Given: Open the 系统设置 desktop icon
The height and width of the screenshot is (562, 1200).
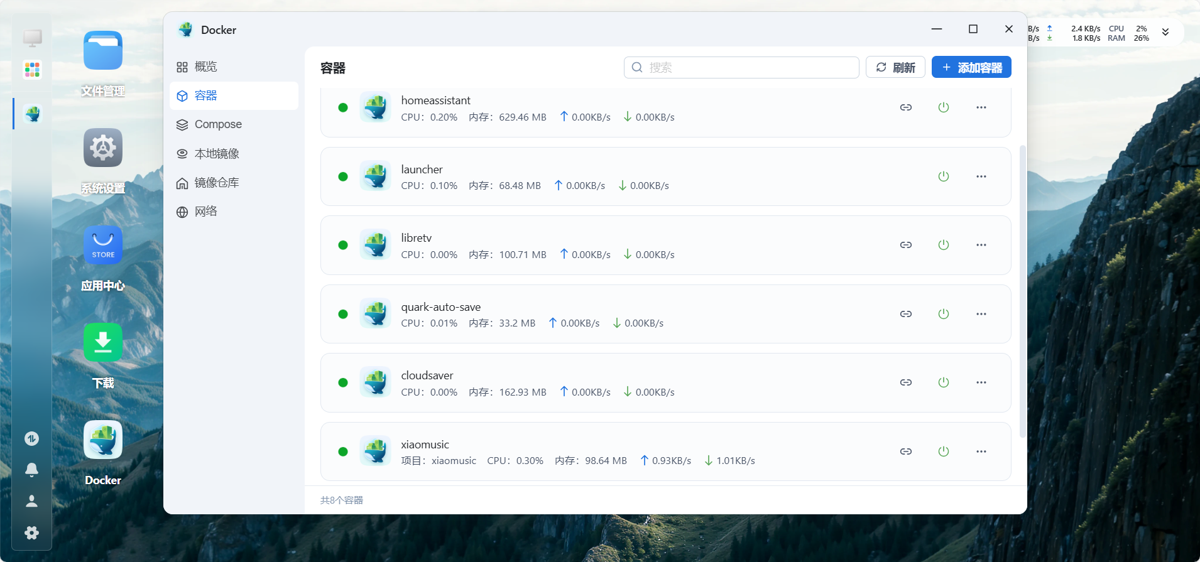Looking at the screenshot, I should 103,148.
